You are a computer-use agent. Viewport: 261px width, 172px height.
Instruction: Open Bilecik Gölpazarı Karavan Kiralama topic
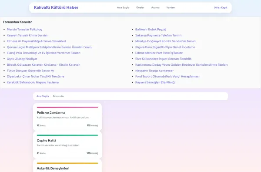43,65
